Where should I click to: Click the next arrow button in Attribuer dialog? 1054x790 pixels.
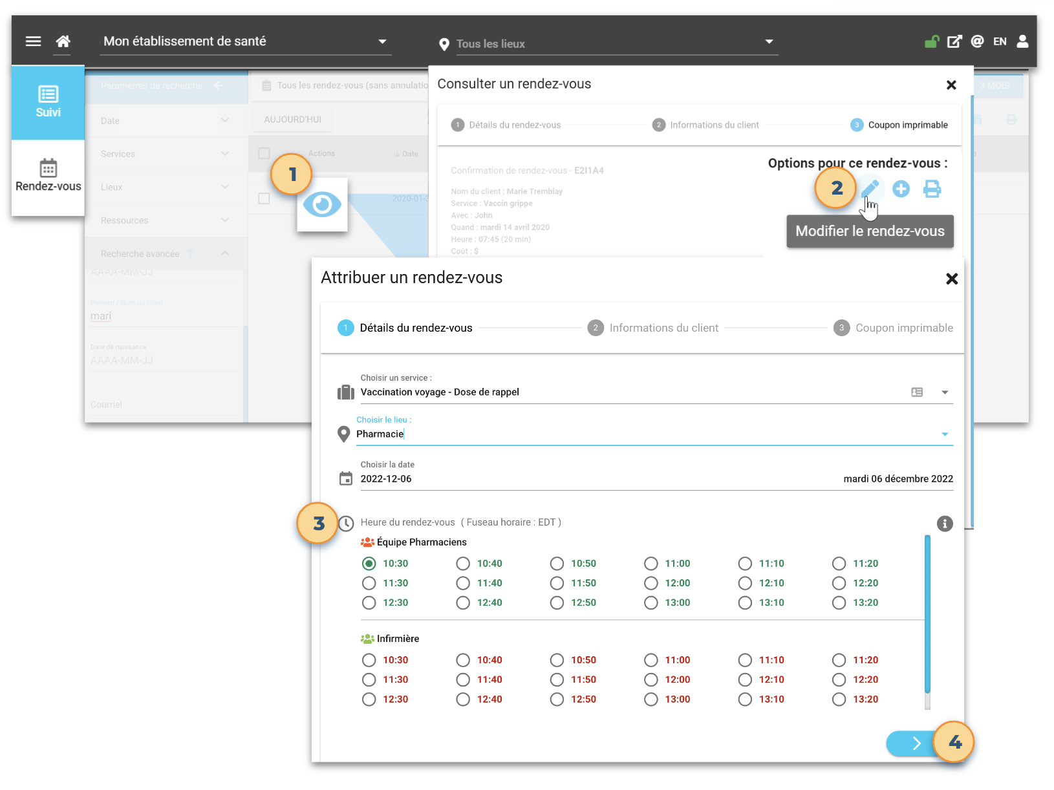pyautogui.click(x=916, y=743)
